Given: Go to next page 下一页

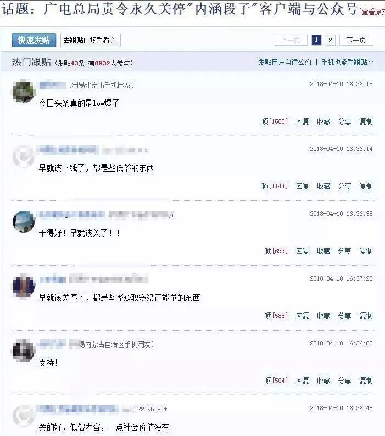Looking at the screenshot, I should pos(356,40).
